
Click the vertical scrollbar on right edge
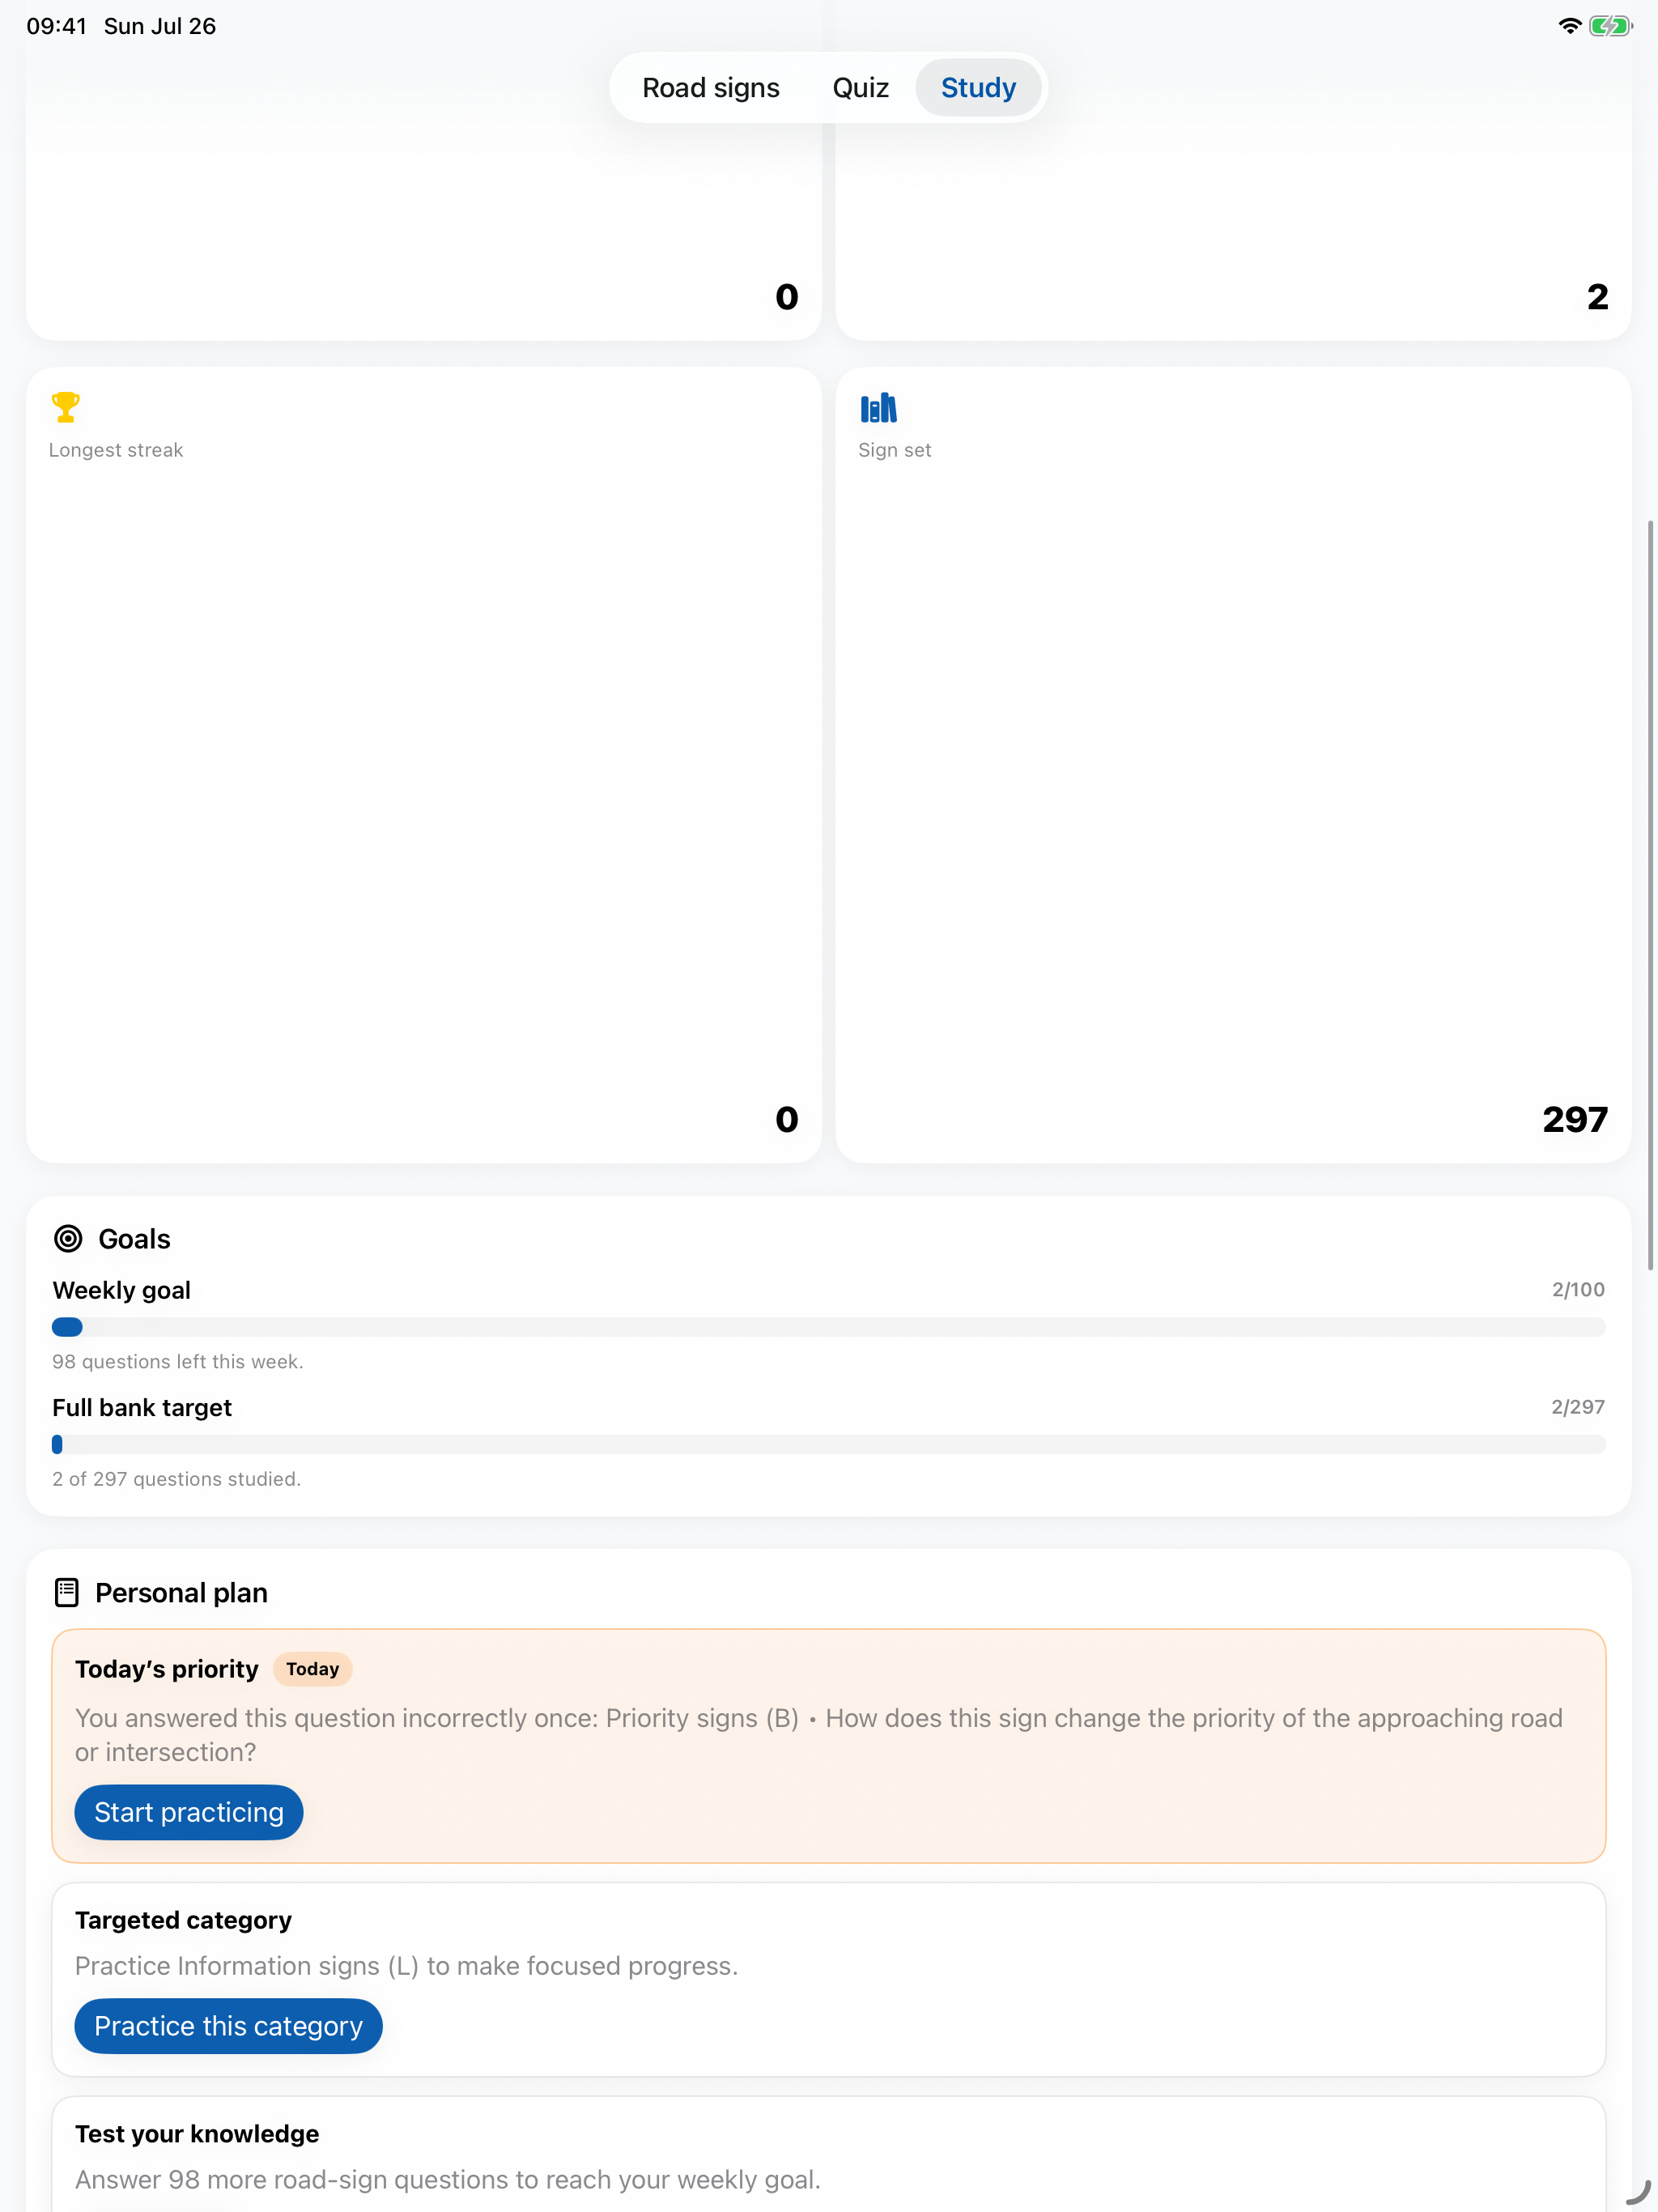pyautogui.click(x=1650, y=895)
